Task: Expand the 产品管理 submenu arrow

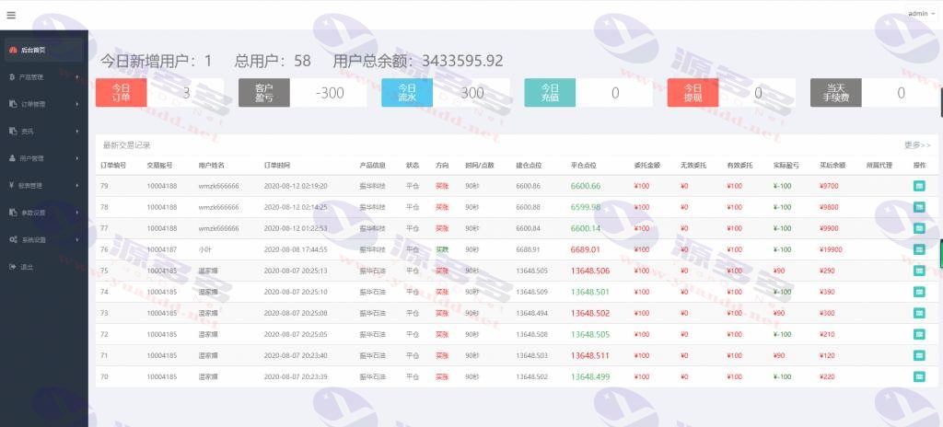Action: 77,77
